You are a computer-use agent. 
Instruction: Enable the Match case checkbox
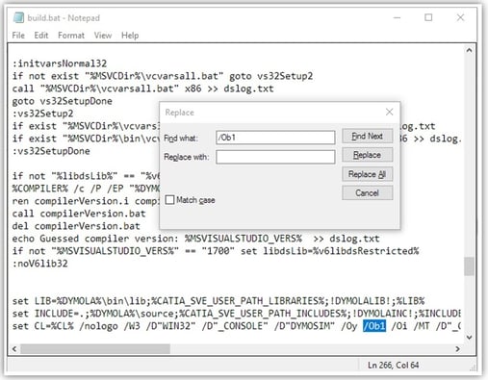169,200
